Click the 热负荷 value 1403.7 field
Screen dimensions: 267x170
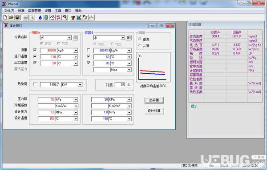50,85
